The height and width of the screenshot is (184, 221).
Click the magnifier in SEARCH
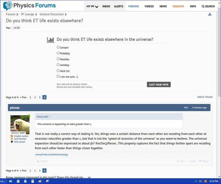coord(203,6)
